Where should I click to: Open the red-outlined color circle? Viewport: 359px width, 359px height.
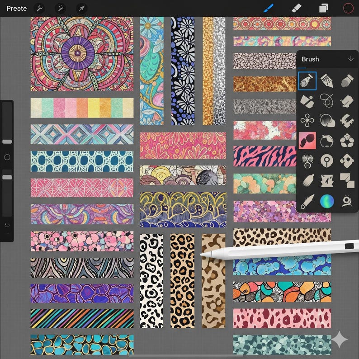point(348,9)
